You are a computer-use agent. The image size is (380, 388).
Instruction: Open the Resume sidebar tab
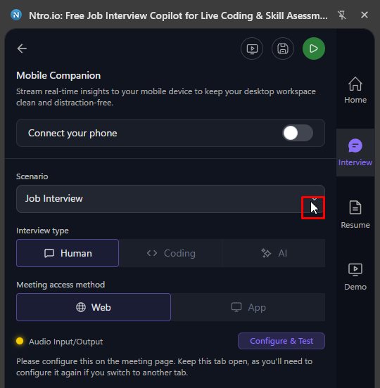[355, 215]
